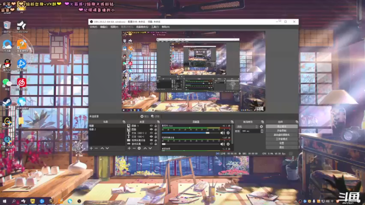Click 工作室模式 studio mode button
This screenshot has height=205, width=365.
tap(282, 139)
